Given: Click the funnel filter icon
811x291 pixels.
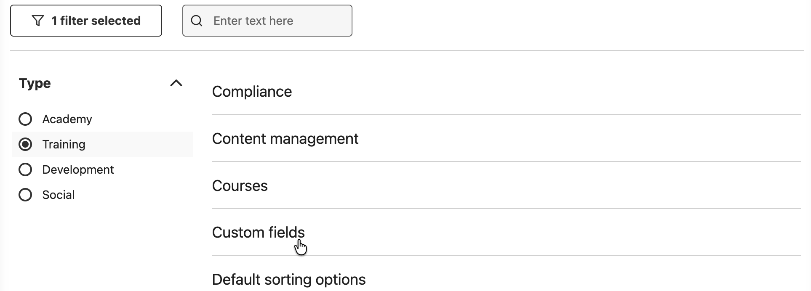Looking at the screenshot, I should pos(38,21).
